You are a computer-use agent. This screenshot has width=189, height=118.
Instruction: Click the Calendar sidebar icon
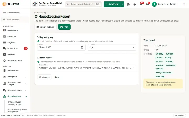pos(4,36)
